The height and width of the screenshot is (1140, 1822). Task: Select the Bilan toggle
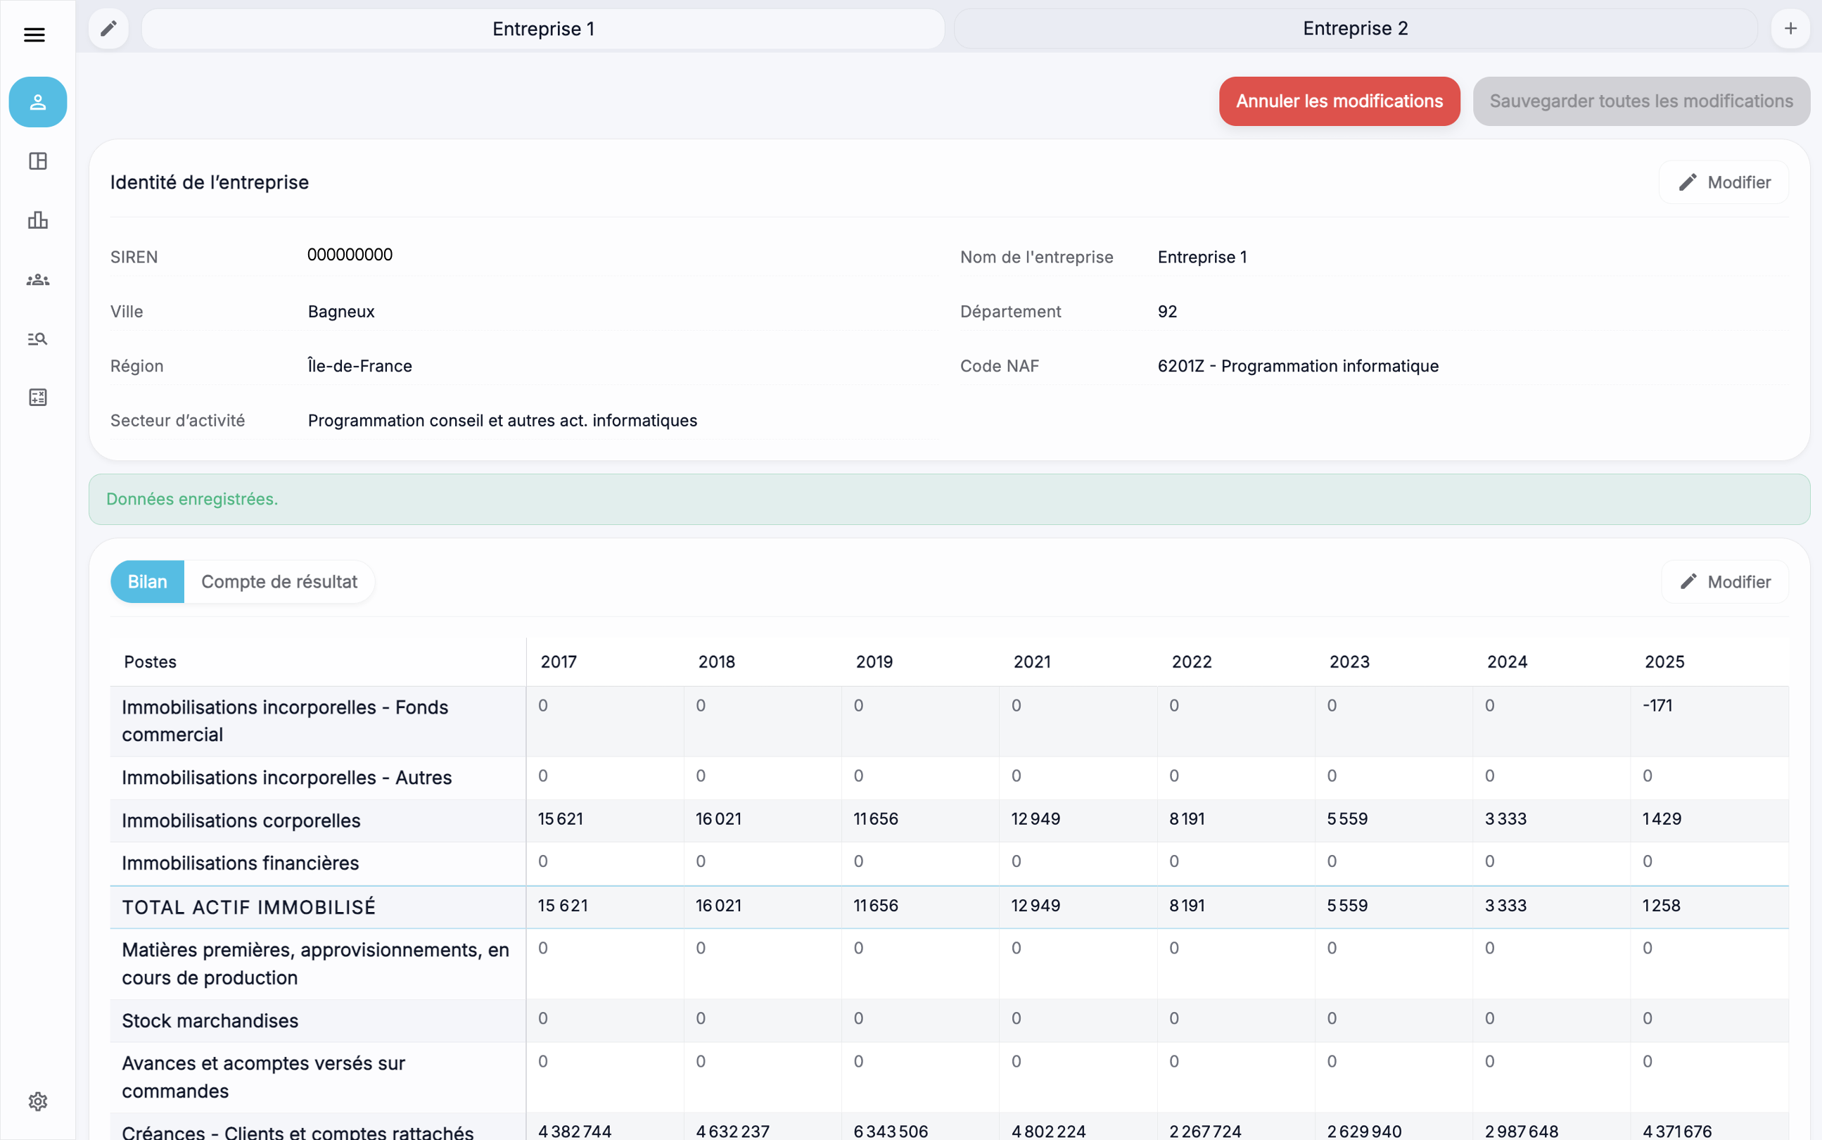147,581
